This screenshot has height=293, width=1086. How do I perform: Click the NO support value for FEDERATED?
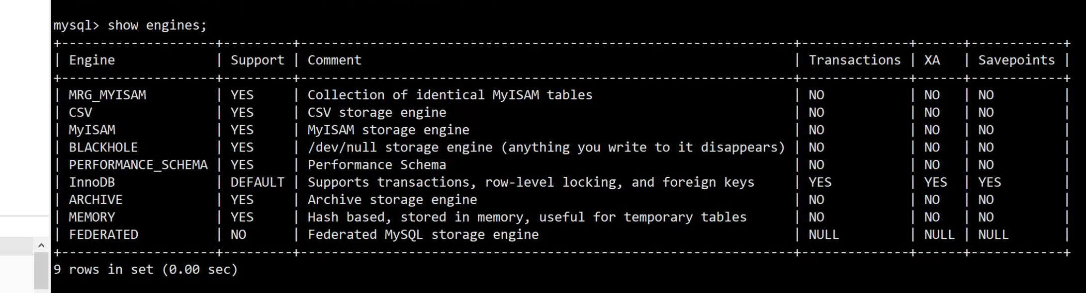[238, 234]
